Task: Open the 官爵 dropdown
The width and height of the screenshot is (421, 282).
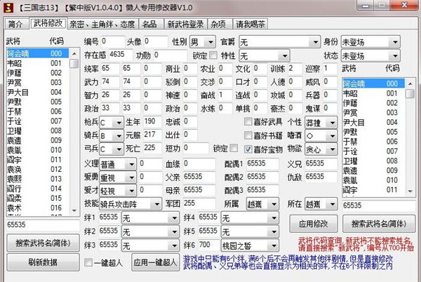Action: 279,42
